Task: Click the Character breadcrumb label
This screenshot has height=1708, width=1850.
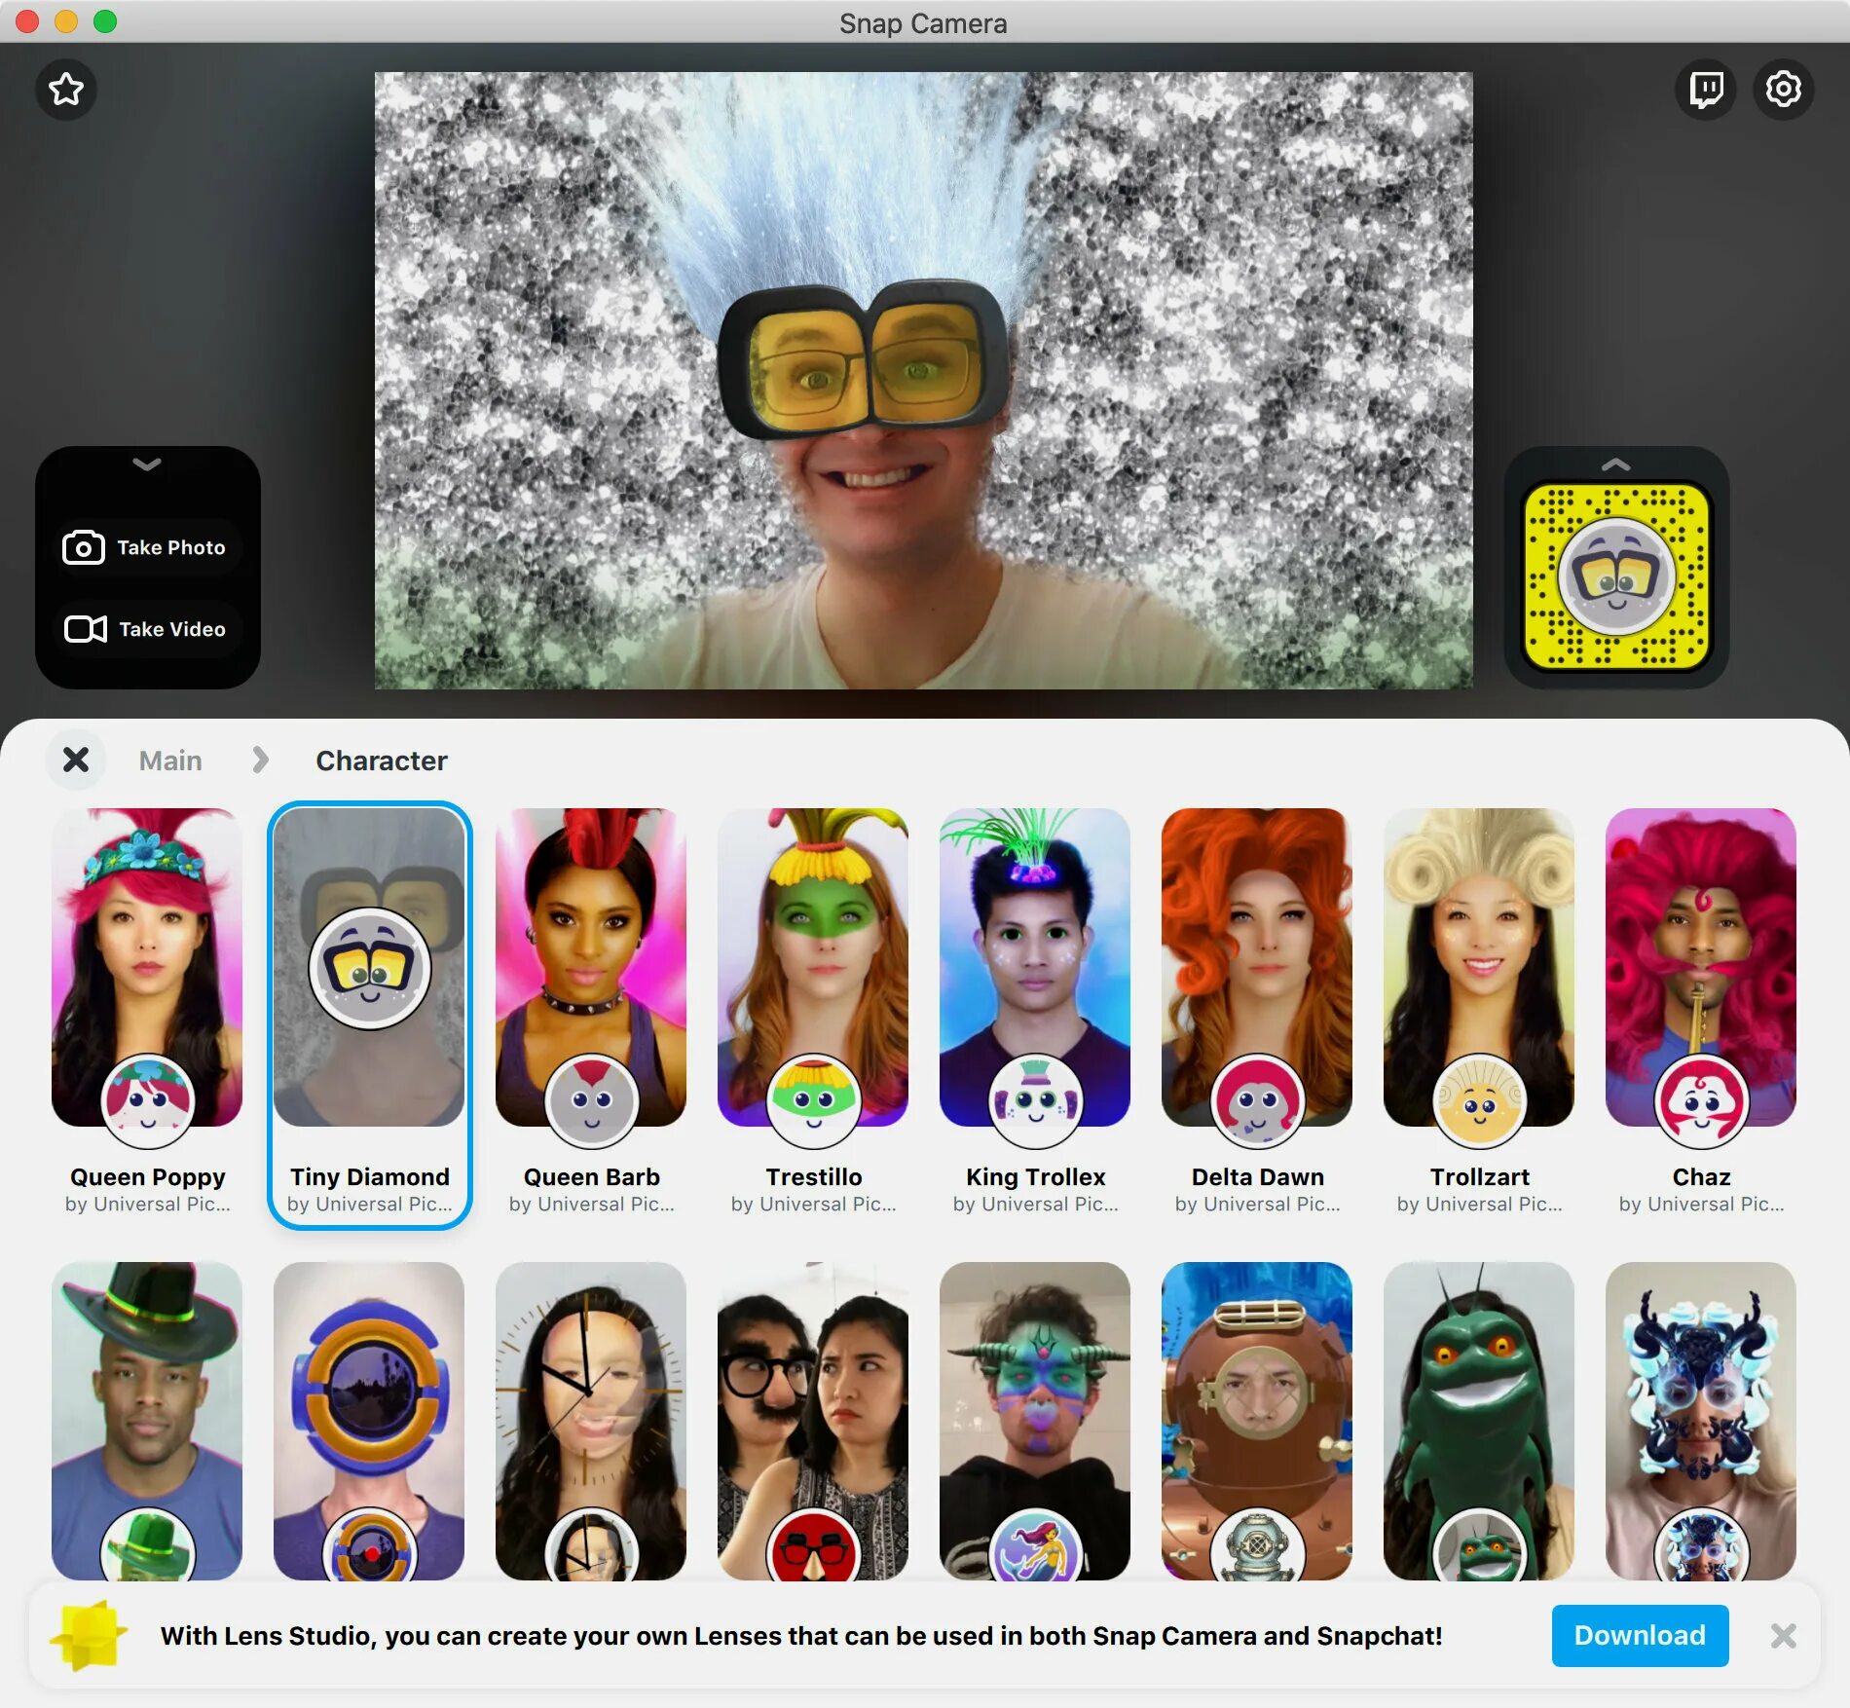Action: point(382,761)
